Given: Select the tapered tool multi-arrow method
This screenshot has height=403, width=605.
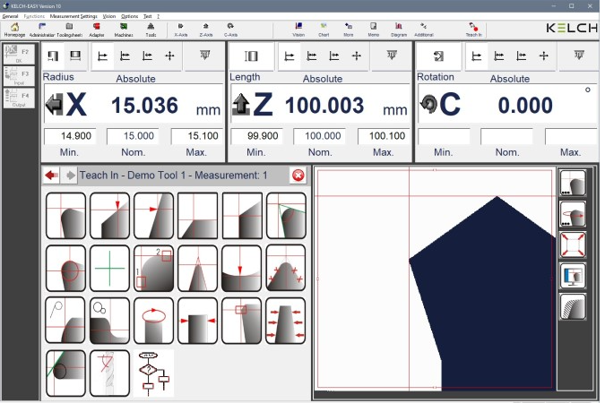Looking at the screenshot, I should pyautogui.click(x=286, y=321).
